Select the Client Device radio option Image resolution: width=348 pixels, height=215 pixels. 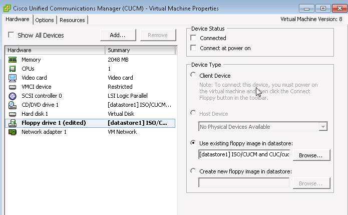click(193, 75)
